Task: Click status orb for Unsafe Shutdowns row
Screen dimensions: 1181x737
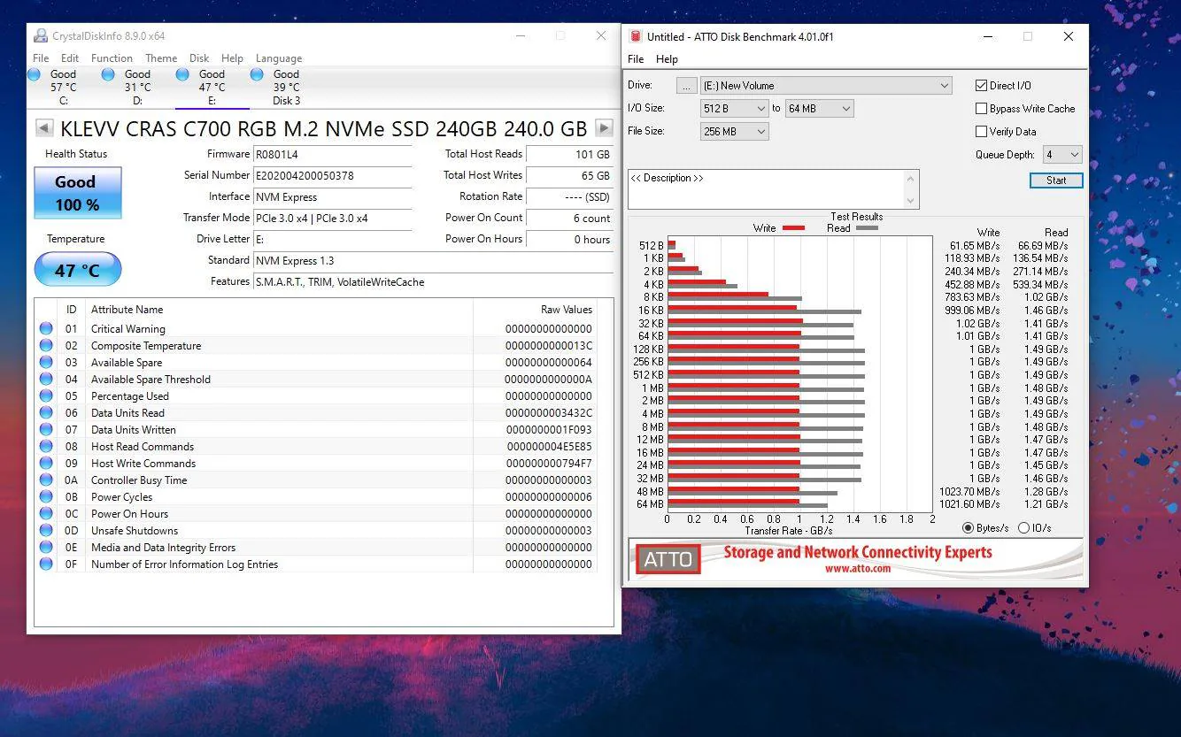Action: [x=46, y=531]
